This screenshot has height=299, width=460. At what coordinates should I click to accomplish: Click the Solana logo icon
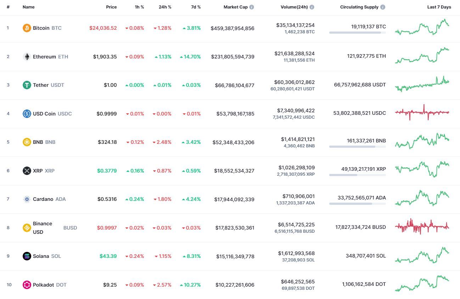(x=27, y=256)
